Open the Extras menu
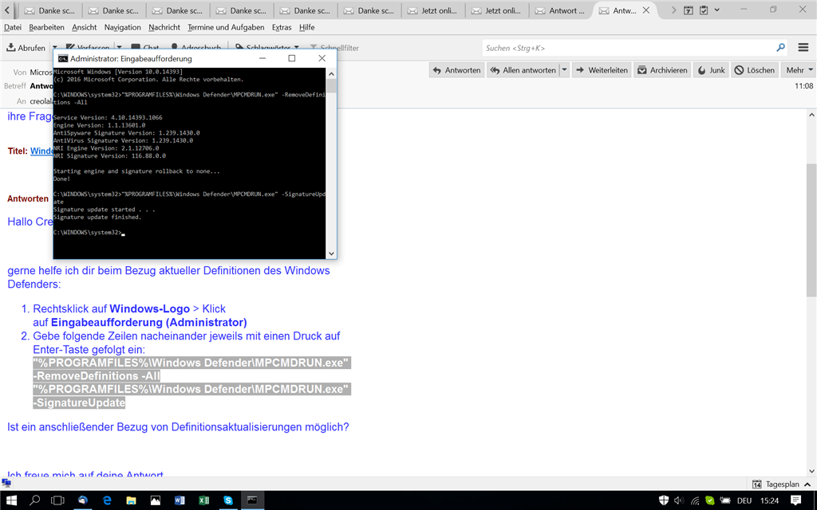The height and width of the screenshot is (510, 817). click(282, 27)
